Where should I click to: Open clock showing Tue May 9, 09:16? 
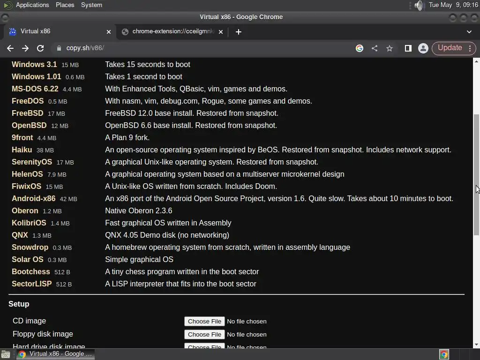click(x=453, y=5)
